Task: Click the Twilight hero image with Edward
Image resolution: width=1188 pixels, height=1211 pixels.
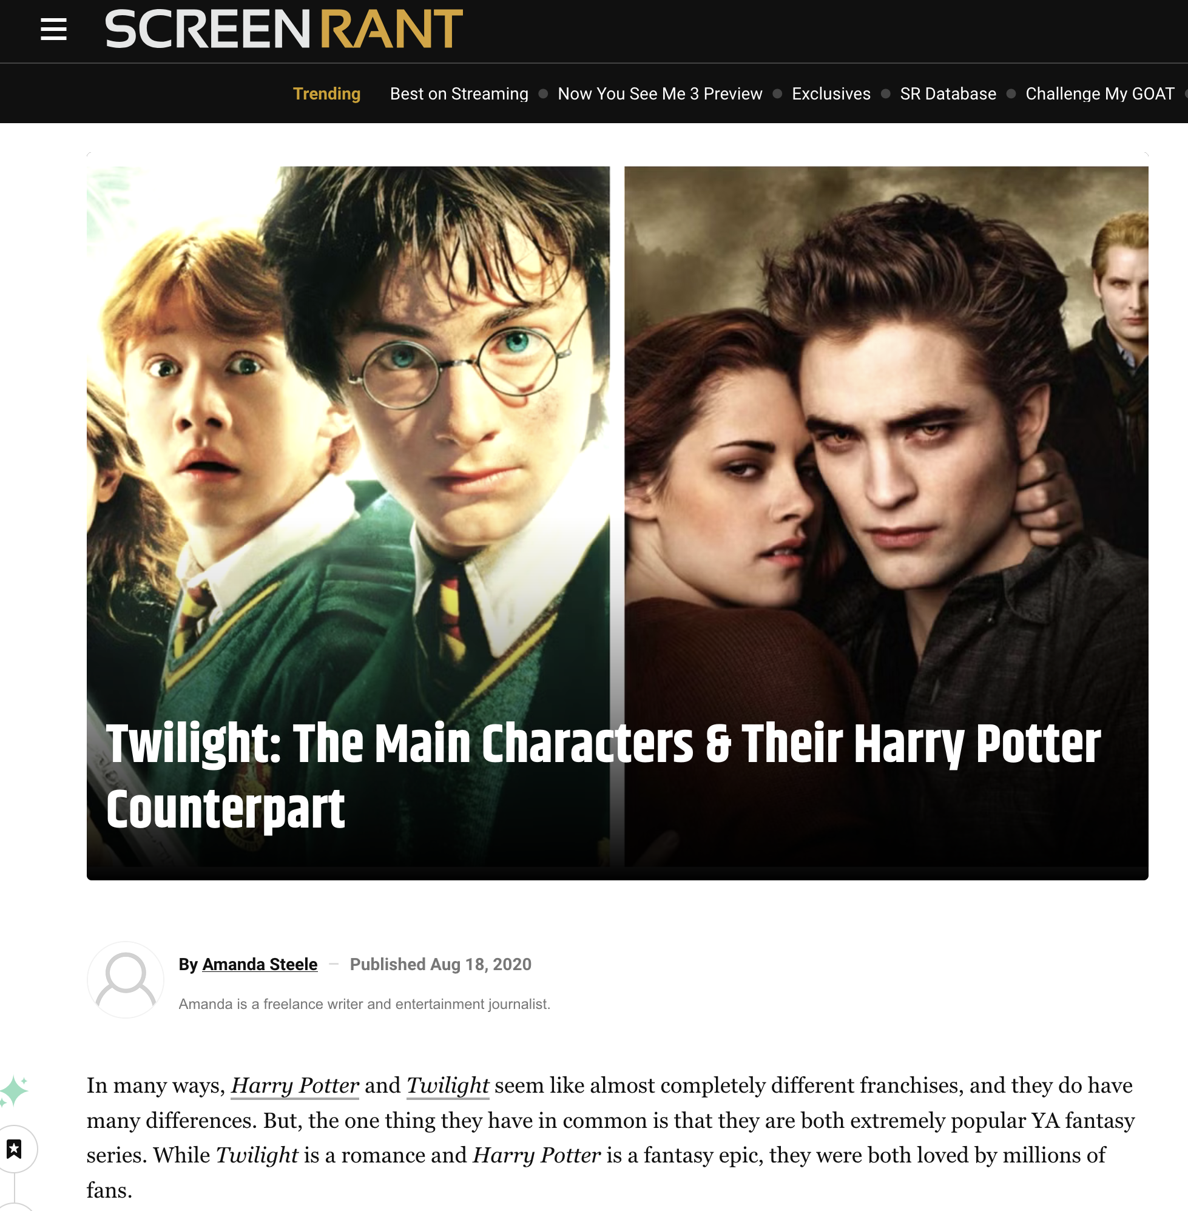Action: tap(886, 437)
